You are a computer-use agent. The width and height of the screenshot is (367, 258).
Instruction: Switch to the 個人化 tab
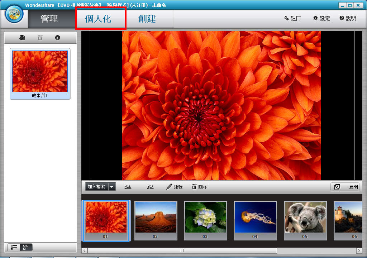98,19
